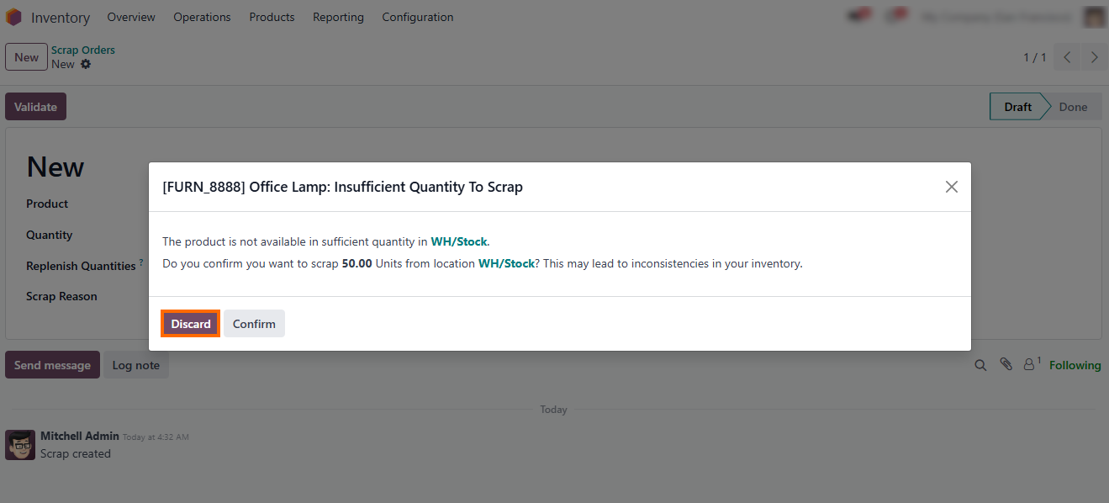Open WH/Stock link after 'sufficient quantity in'
Viewport: 1109px width, 503px height.
click(459, 241)
